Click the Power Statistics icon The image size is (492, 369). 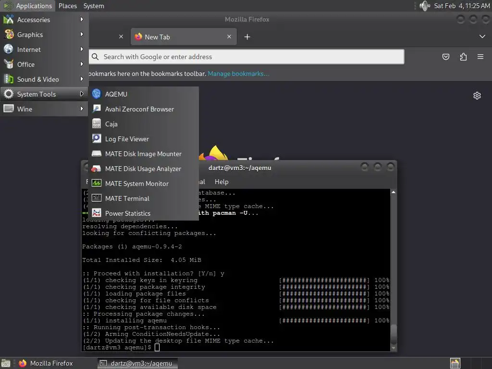(x=97, y=213)
